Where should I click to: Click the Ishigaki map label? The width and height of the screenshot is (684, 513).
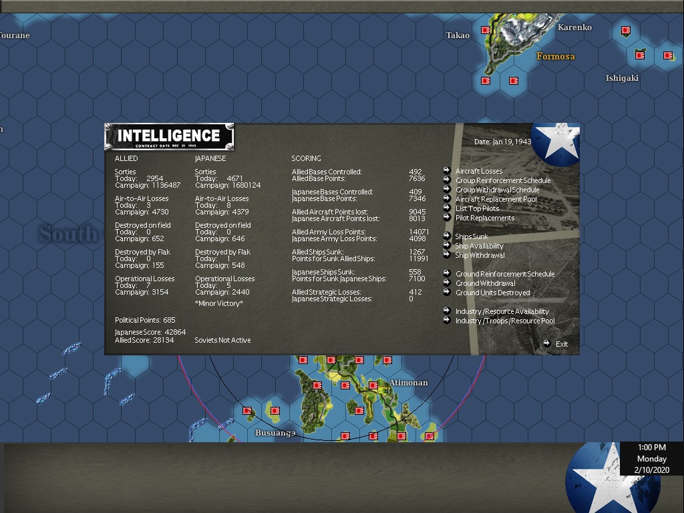622,78
